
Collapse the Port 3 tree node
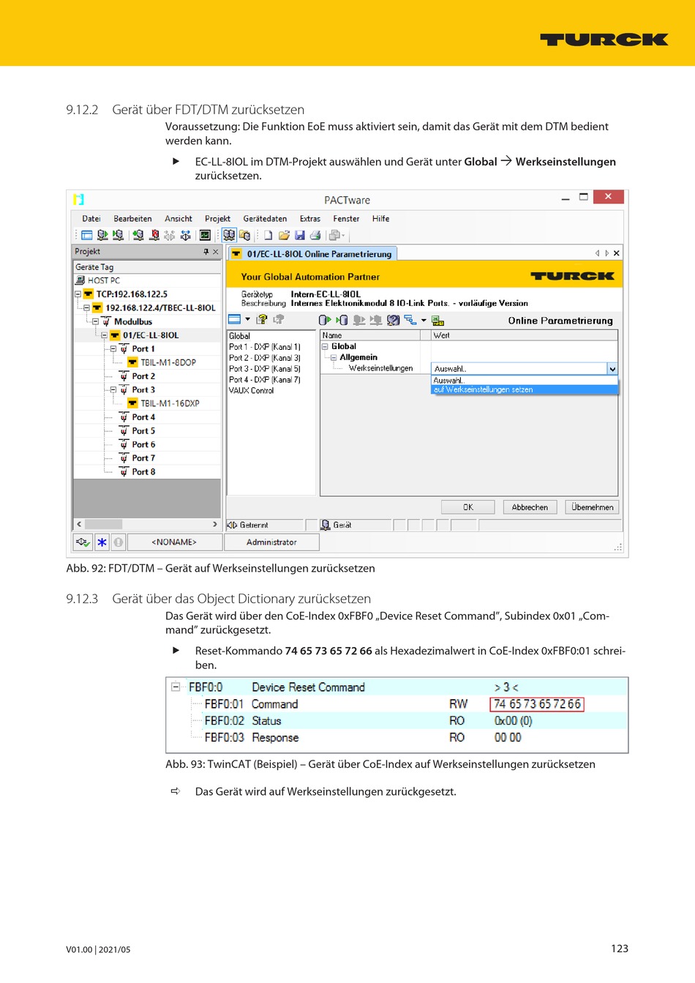(113, 390)
